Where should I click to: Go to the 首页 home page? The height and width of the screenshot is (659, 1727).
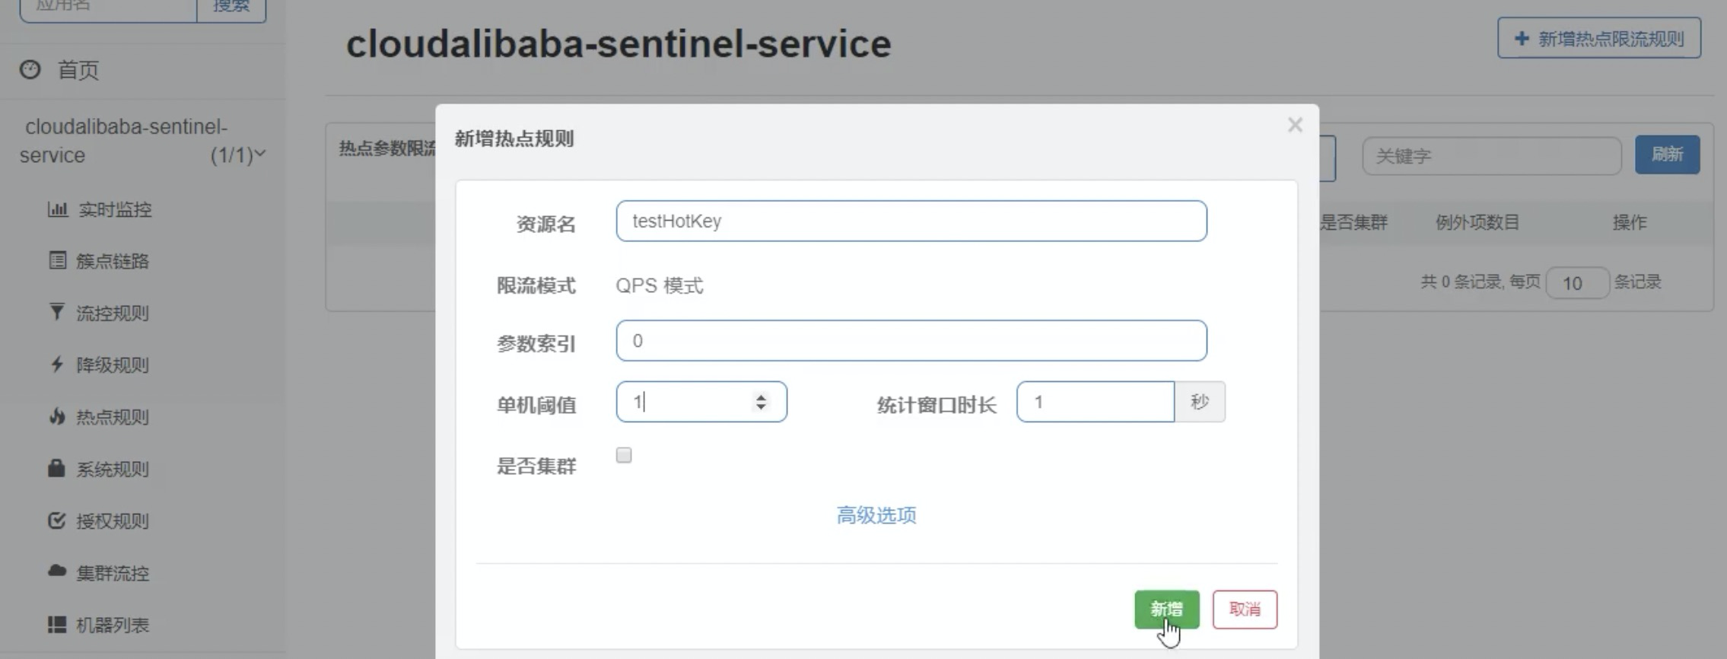click(76, 69)
